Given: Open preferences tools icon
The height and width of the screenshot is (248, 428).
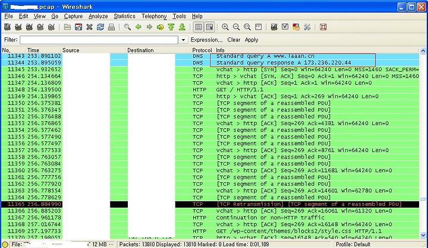Looking at the screenshot, I should (307, 27).
